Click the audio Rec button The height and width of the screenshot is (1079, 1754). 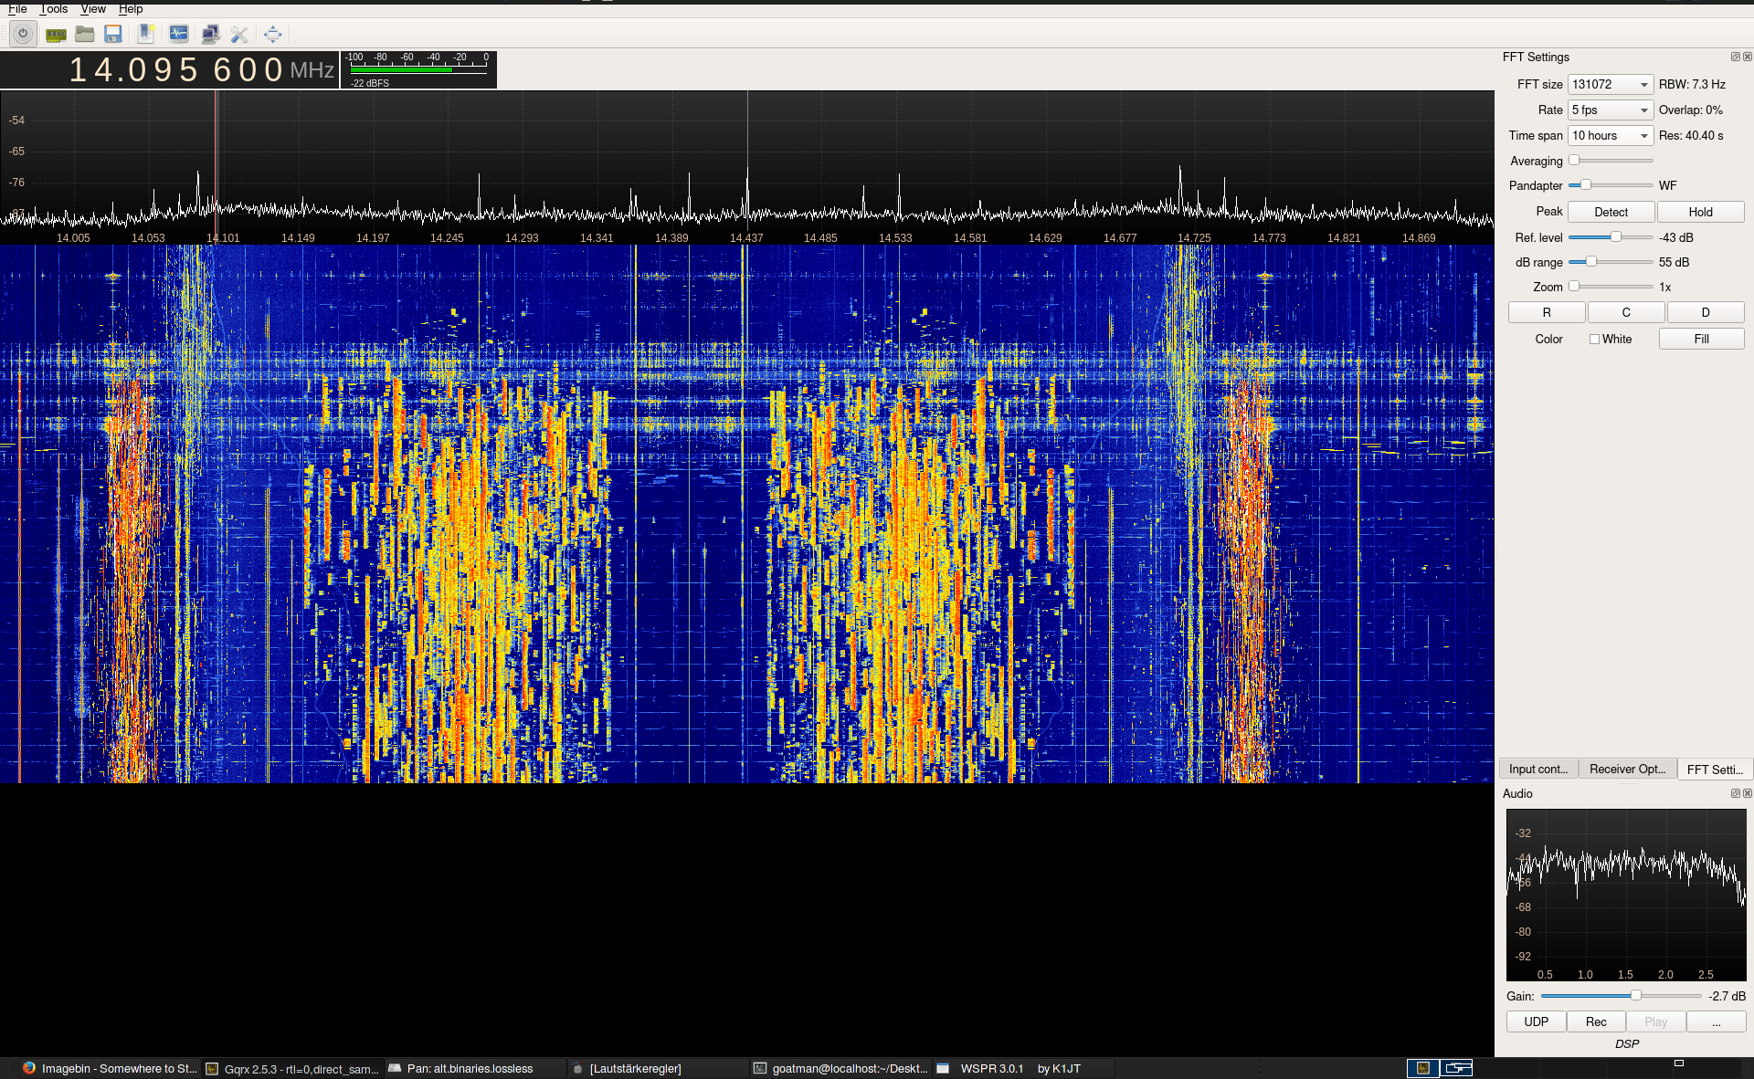(x=1596, y=1021)
